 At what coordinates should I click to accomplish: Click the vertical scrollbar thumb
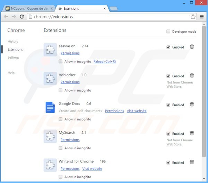[204, 91]
